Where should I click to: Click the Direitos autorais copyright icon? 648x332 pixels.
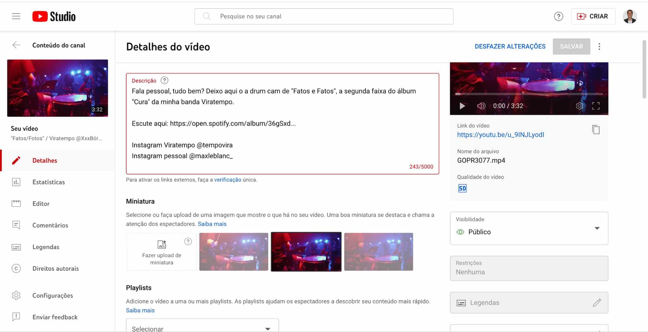click(x=16, y=268)
